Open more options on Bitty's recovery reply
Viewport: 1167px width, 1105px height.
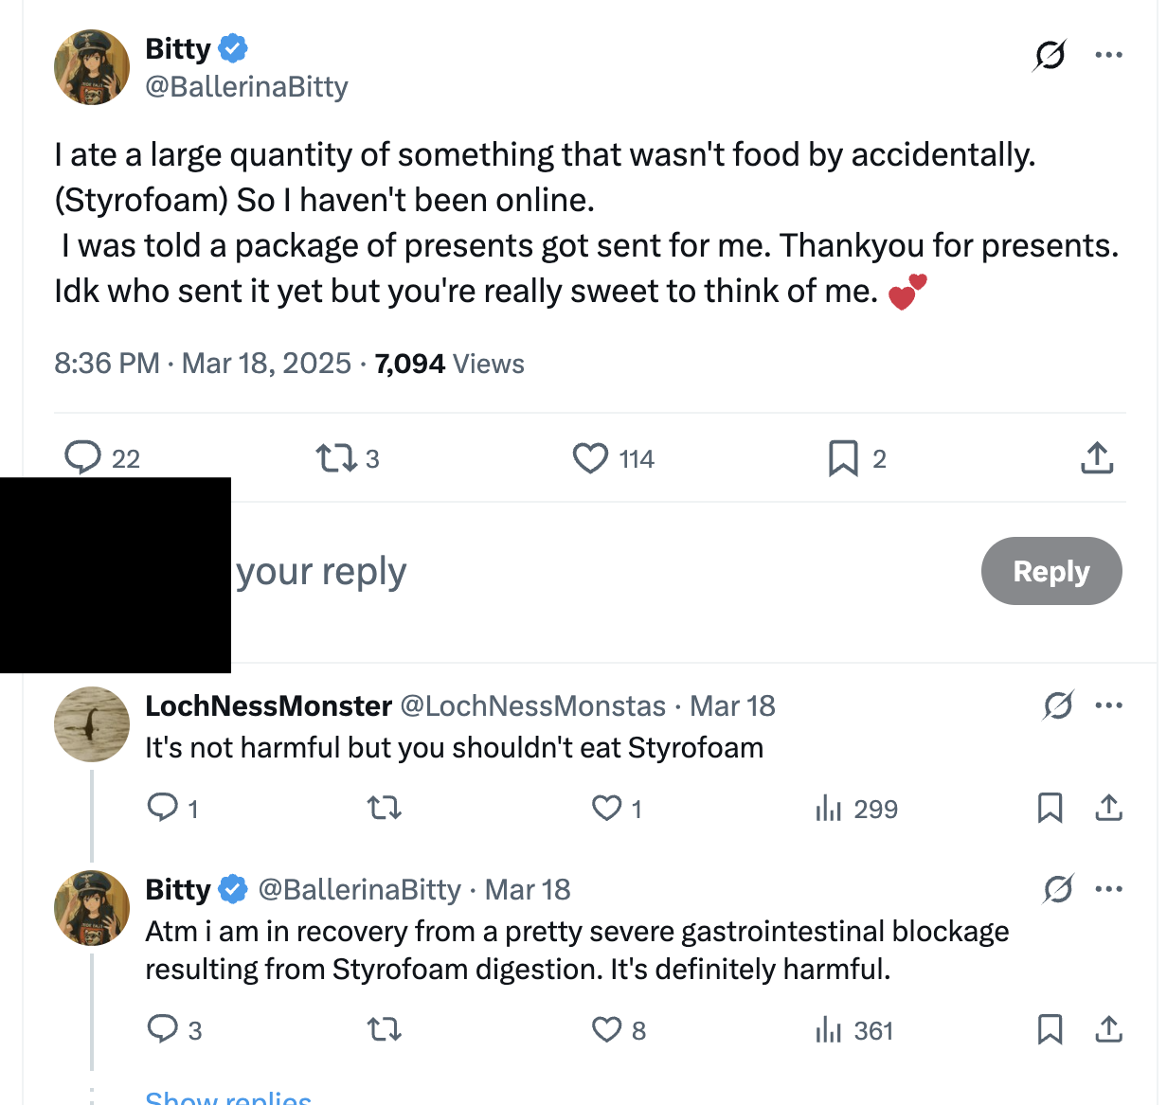pos(1108,889)
